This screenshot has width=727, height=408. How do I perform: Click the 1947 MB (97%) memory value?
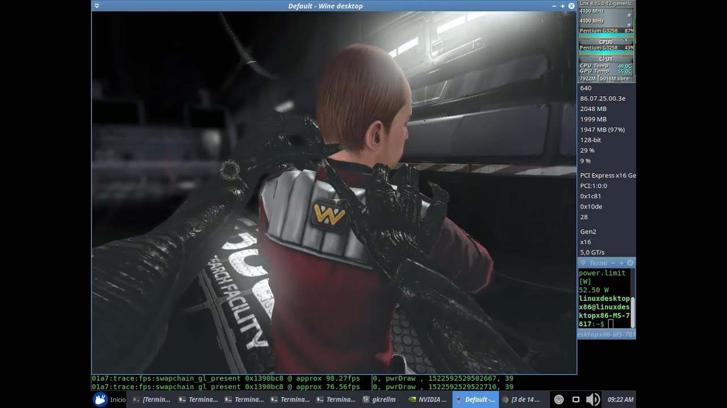click(x=602, y=130)
